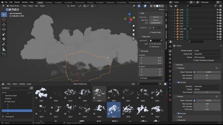Screen dimensions: 223x125
Task: Adjust the Focal Length field
Action: [x=156, y=17]
